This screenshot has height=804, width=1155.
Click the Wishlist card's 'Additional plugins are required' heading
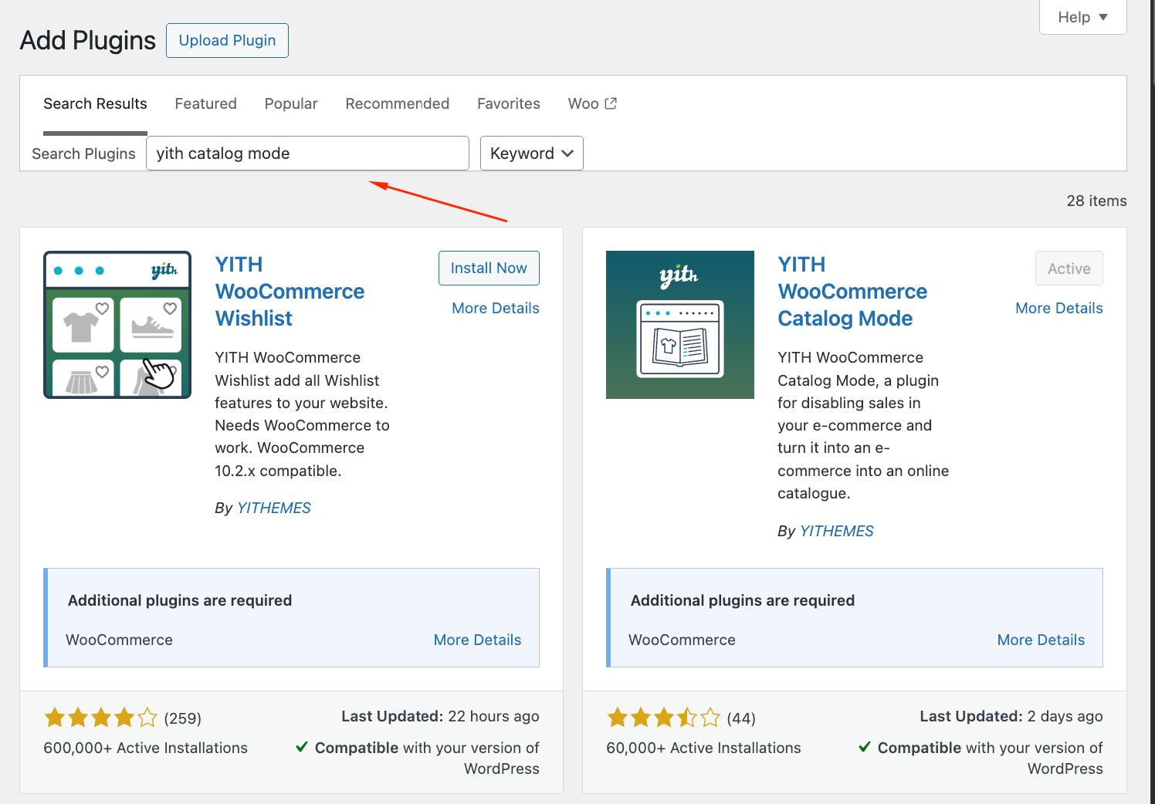point(180,600)
